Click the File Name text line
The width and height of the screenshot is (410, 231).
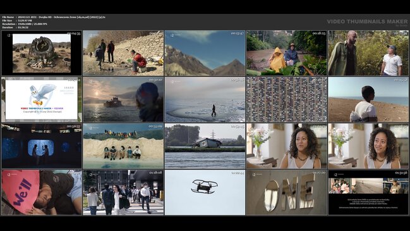click(54, 17)
